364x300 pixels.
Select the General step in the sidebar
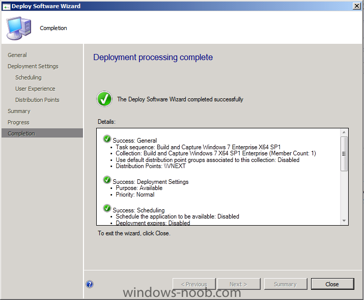(x=17, y=55)
